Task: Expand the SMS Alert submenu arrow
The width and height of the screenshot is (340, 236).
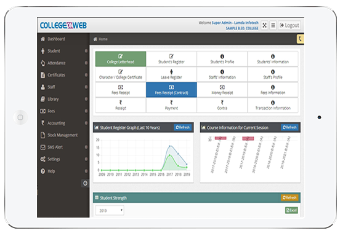Action: tap(86, 147)
